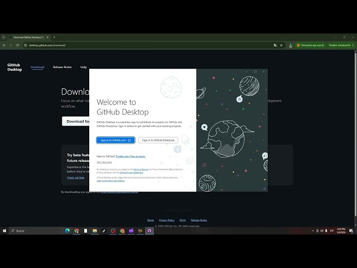Maximize the GitHub Desktop welcome window
Image resolution: width=357 pixels, height=268 pixels.
click(x=255, y=71)
